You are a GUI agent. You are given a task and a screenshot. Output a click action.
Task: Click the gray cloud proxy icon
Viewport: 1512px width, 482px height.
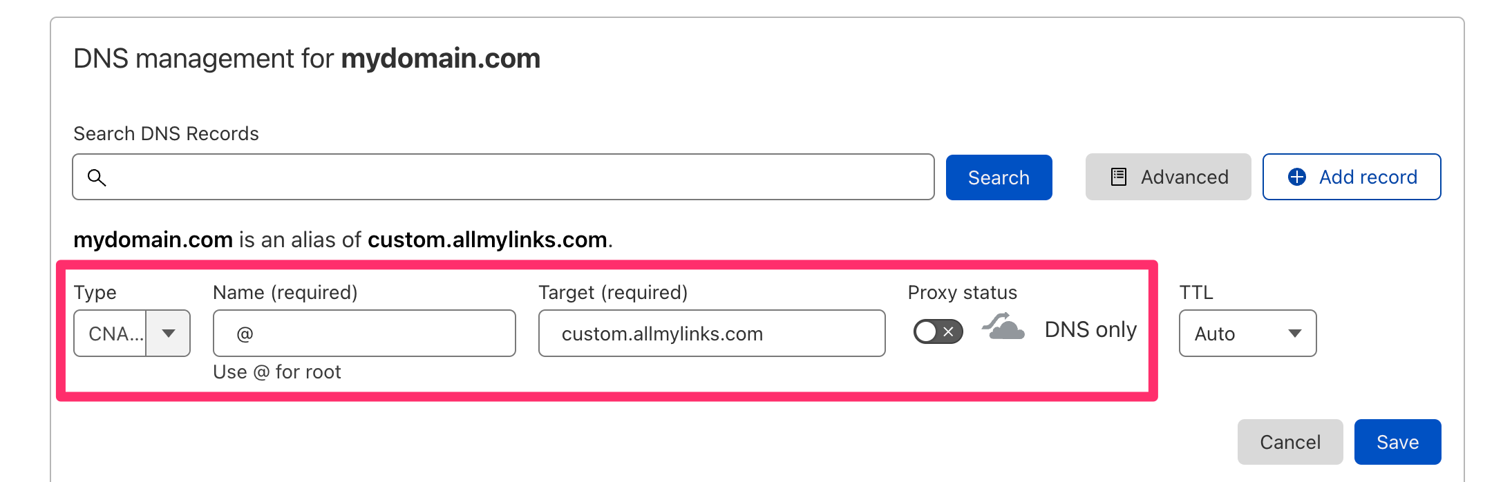point(1004,327)
